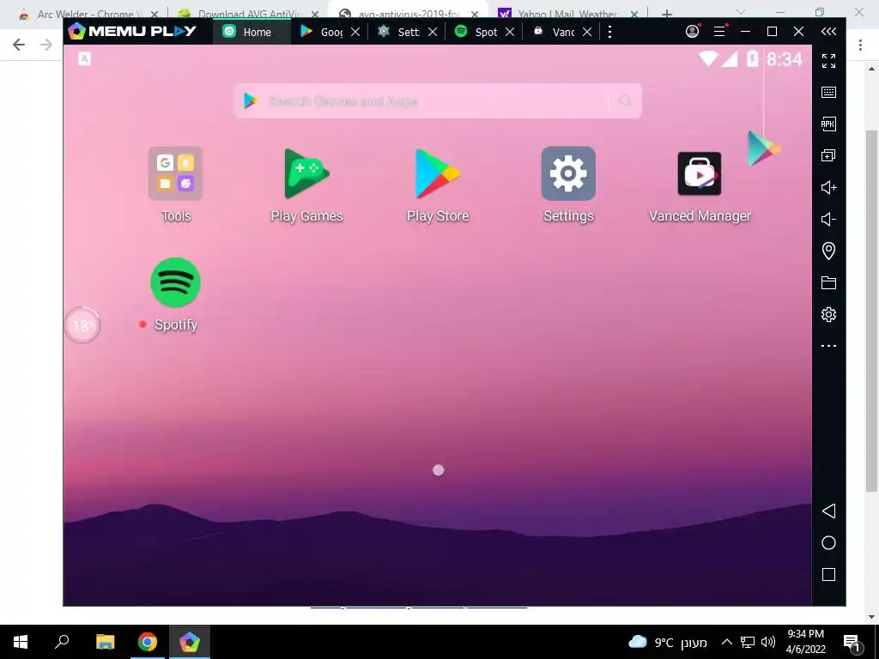
Task: Open the GPS location pin icon
Action: coord(828,251)
